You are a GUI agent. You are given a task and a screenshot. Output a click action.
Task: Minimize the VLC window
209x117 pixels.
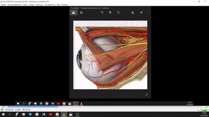193,2
